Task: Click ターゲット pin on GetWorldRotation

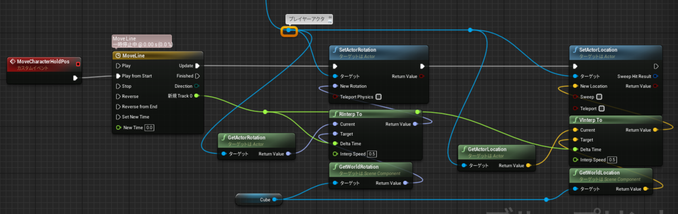Action: [335, 183]
